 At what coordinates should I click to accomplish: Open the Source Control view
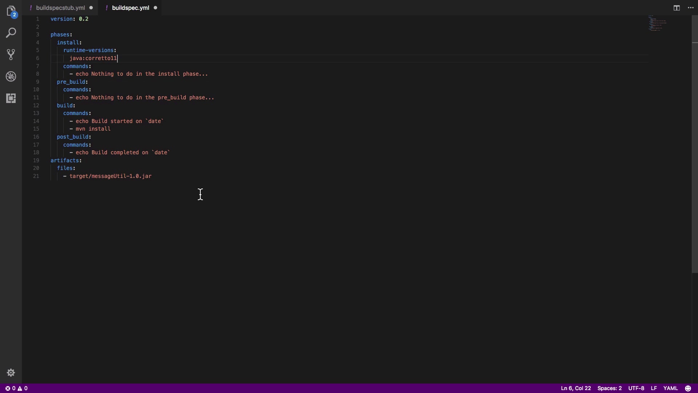coord(11,55)
